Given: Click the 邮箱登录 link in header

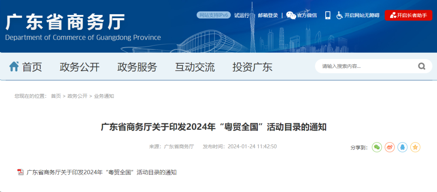Looking at the screenshot, I should click(x=268, y=15).
